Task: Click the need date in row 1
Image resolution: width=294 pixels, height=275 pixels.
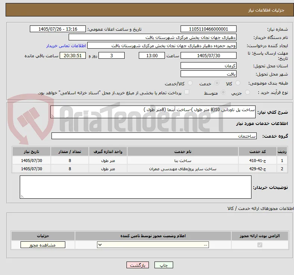Action: (x=31, y=161)
